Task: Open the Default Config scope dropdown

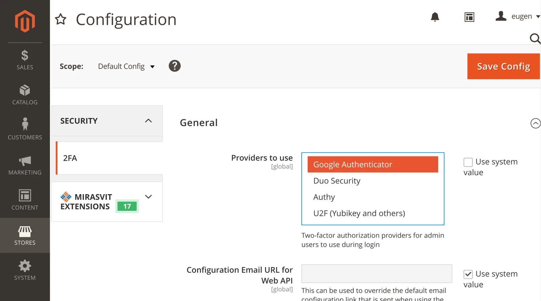Action: (126, 66)
